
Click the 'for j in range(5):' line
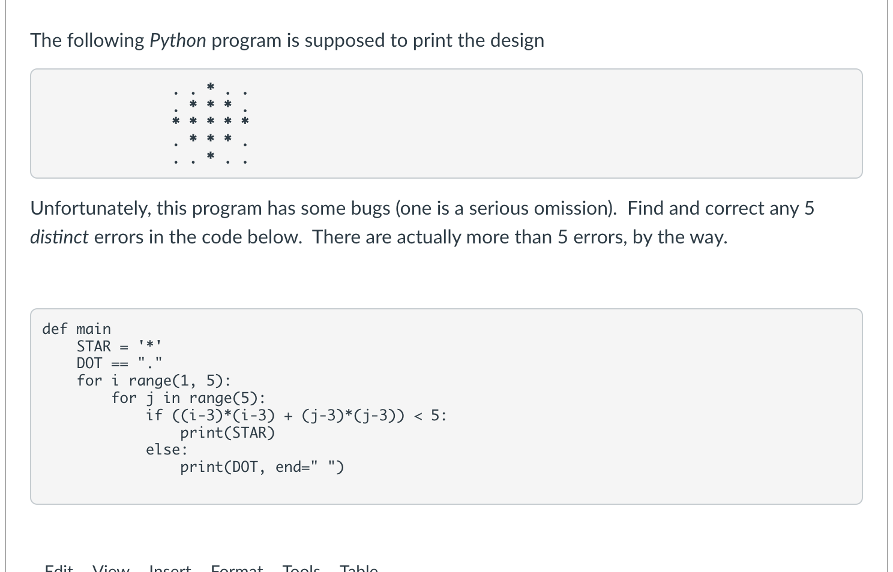[x=188, y=398]
